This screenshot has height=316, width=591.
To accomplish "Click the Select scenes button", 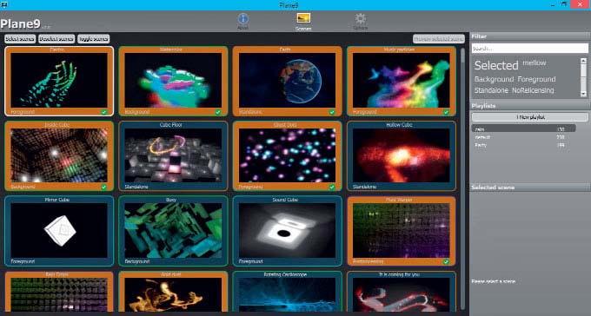I will point(20,39).
